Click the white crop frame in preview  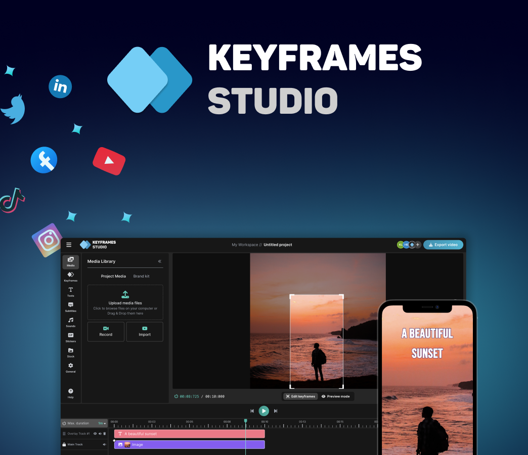point(317,341)
